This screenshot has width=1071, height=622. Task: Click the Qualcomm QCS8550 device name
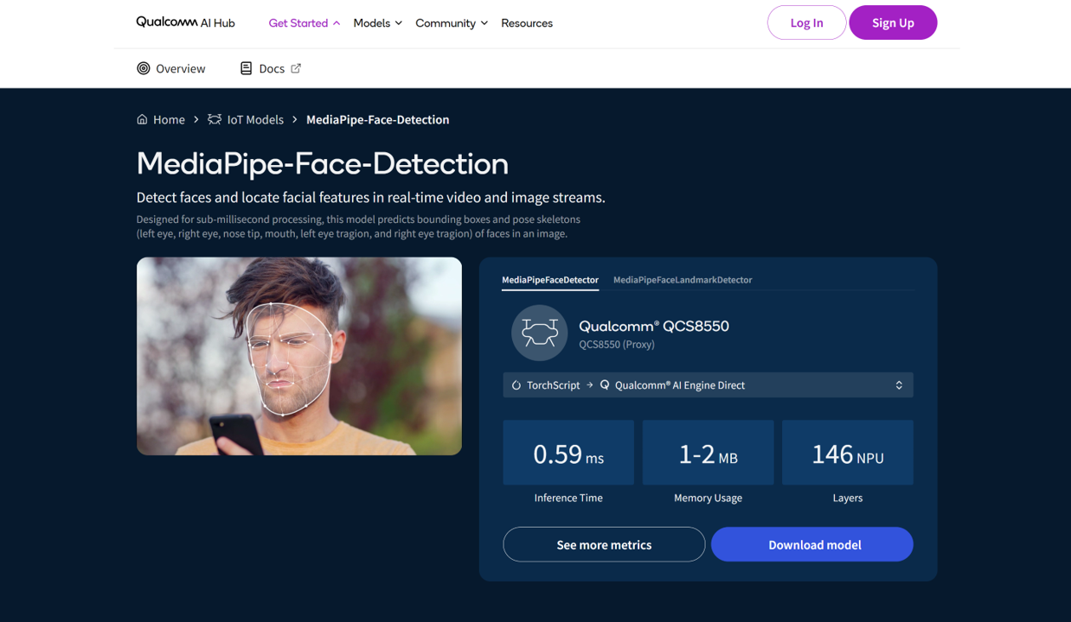point(654,326)
